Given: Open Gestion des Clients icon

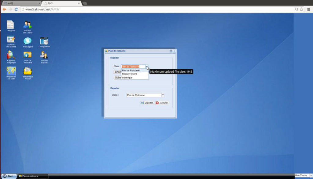Looking at the screenshot, I should coord(28,25).
